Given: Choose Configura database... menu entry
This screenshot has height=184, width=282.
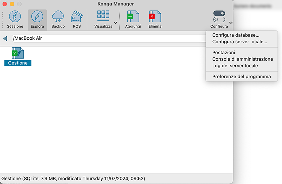Looking at the screenshot, I should (236, 35).
